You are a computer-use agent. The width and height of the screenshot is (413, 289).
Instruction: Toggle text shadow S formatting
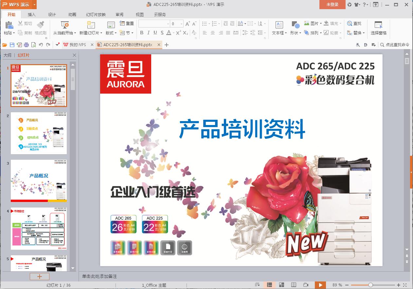coord(162,33)
